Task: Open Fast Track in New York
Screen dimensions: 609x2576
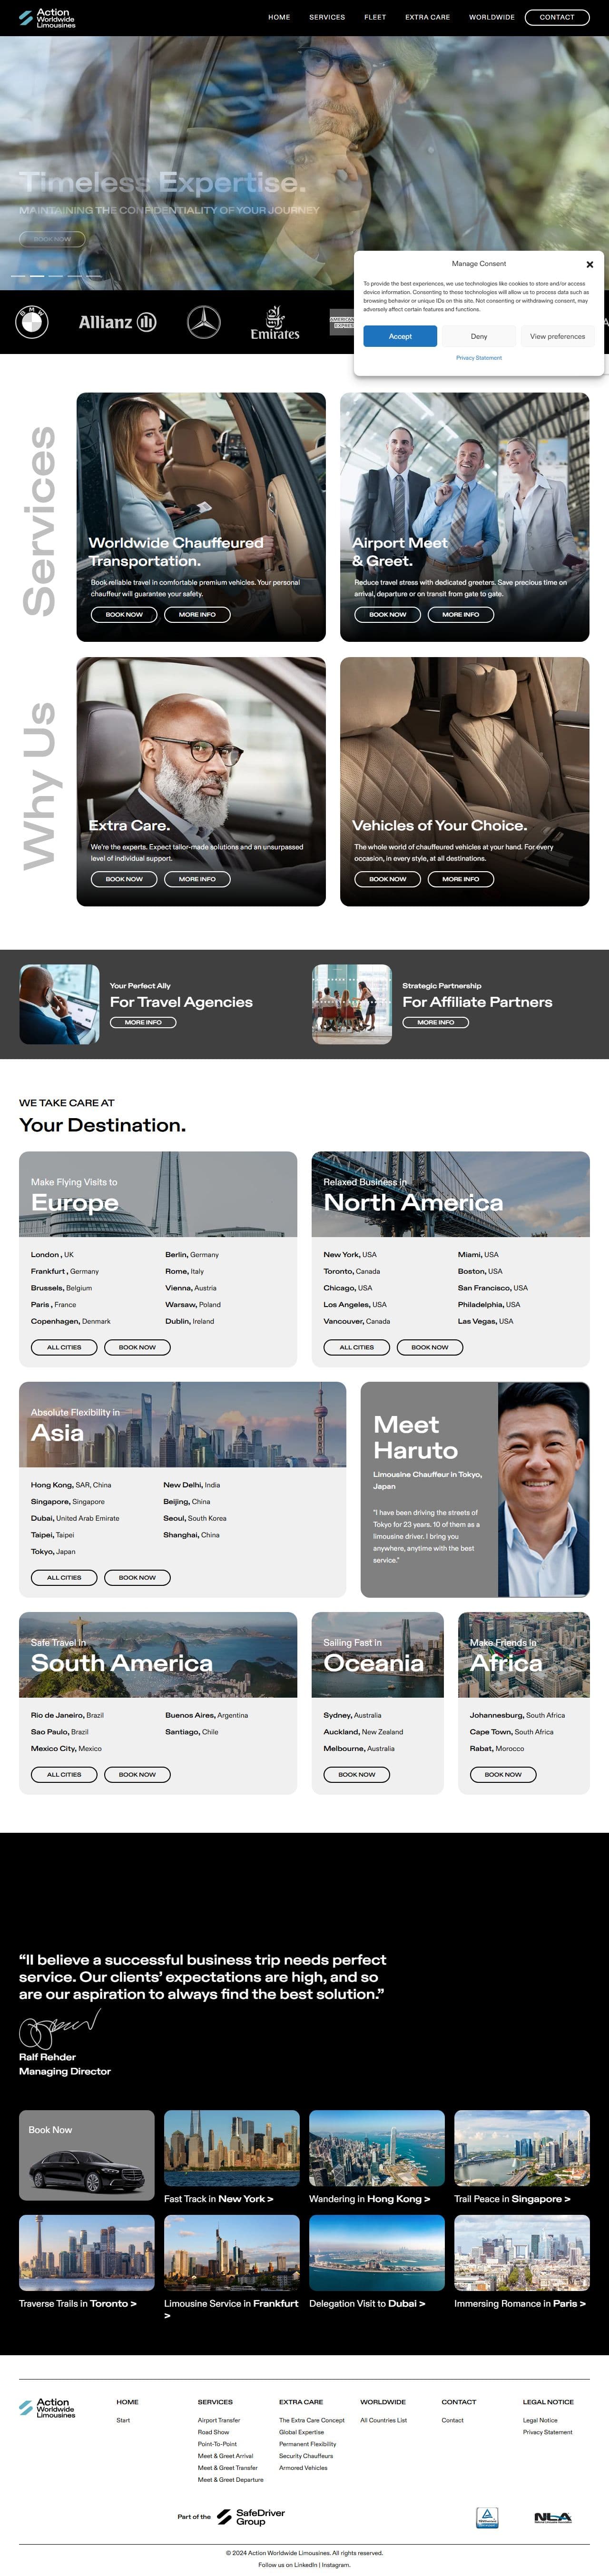Action: tap(219, 2199)
